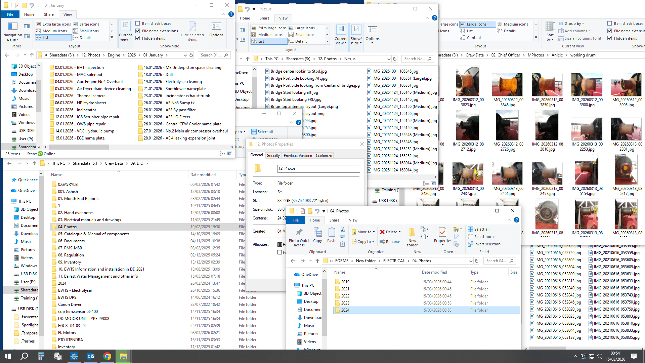Toggle Hidden items in 01. January window
The height and width of the screenshot is (363, 645).
coord(138,38)
